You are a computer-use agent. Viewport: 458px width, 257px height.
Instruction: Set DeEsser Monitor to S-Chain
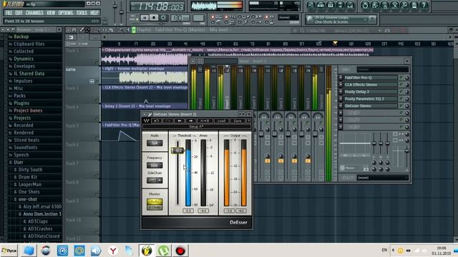pos(155,207)
